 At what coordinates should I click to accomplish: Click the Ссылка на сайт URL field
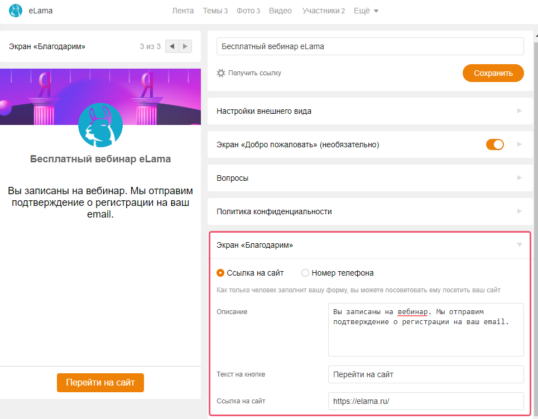click(x=425, y=401)
